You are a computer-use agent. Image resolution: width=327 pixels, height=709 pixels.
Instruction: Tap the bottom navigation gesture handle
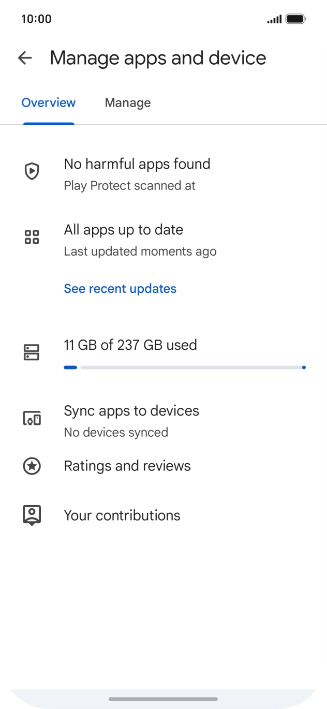[x=163, y=699]
